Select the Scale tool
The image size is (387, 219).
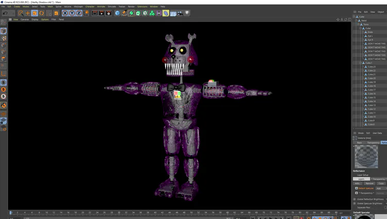click(x=35, y=13)
